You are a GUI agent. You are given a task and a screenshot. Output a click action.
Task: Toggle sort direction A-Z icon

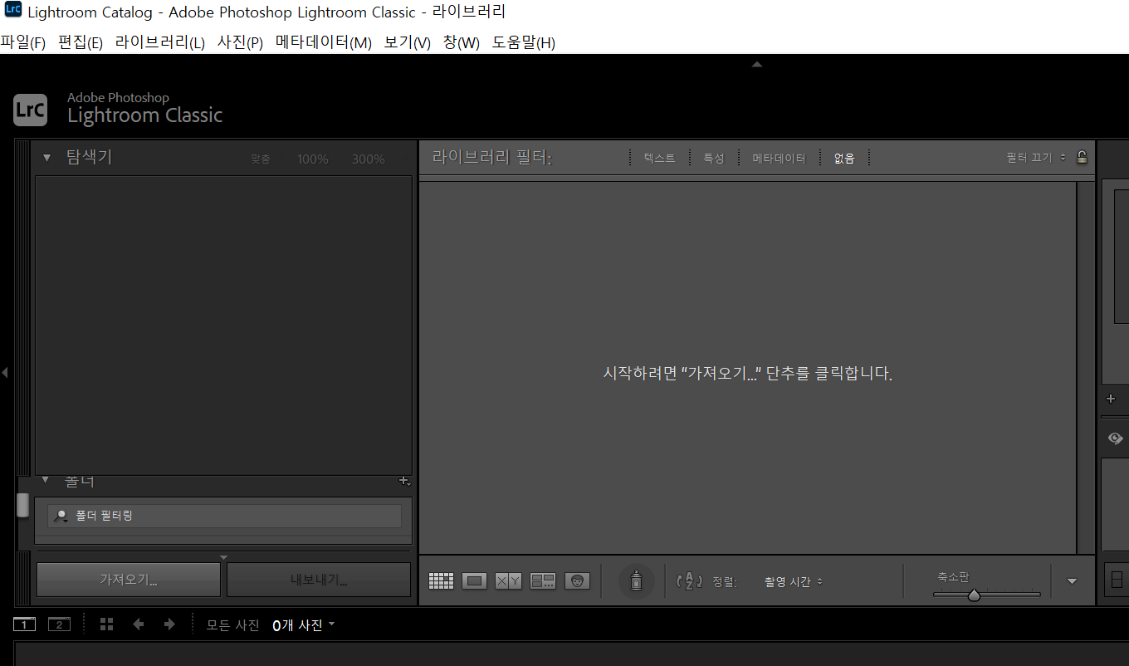(690, 581)
